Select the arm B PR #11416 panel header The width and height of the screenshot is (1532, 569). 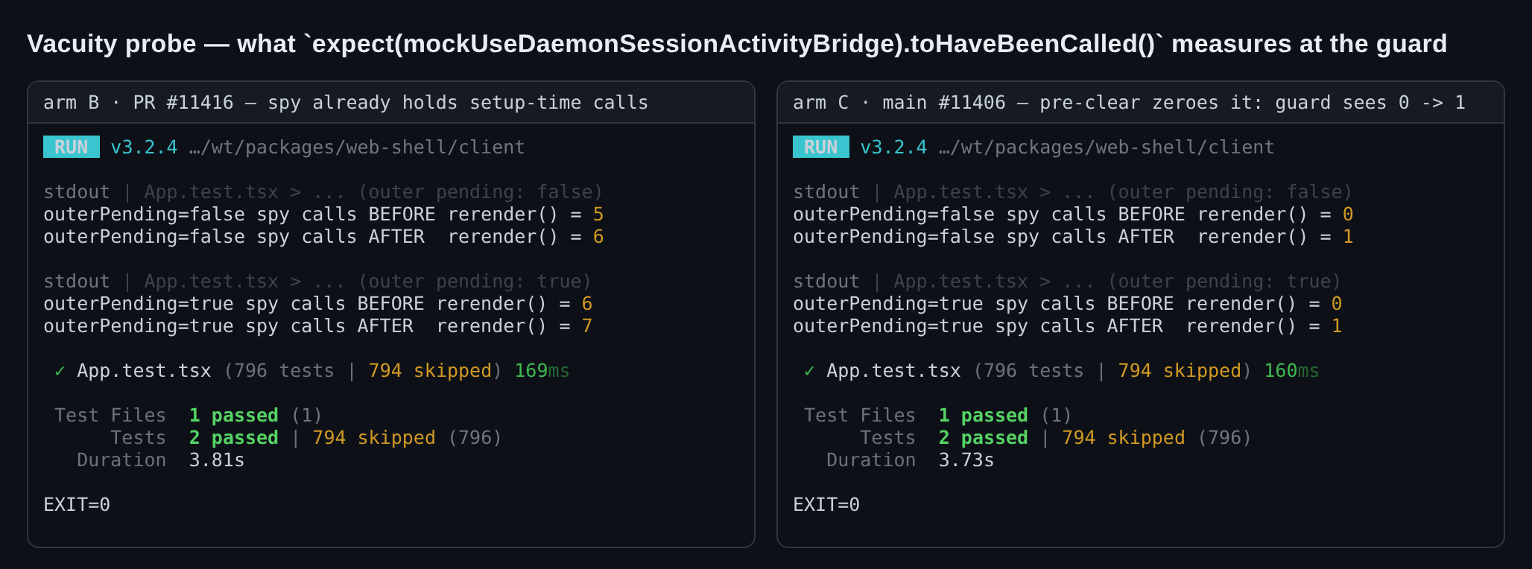coord(391,103)
